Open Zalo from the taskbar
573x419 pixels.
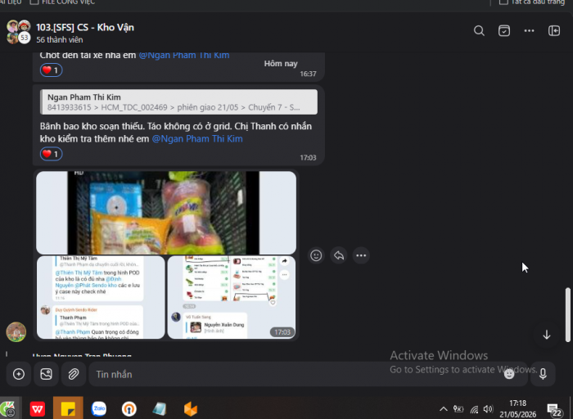point(99,409)
